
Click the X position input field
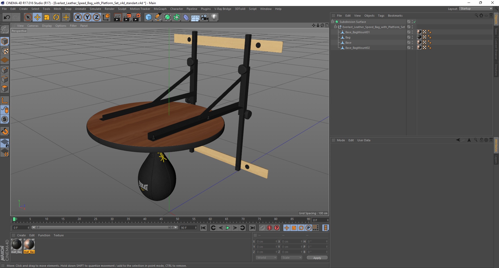coord(266,242)
